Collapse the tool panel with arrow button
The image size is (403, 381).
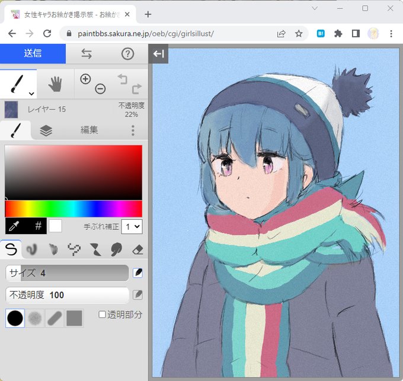pyautogui.click(x=158, y=54)
